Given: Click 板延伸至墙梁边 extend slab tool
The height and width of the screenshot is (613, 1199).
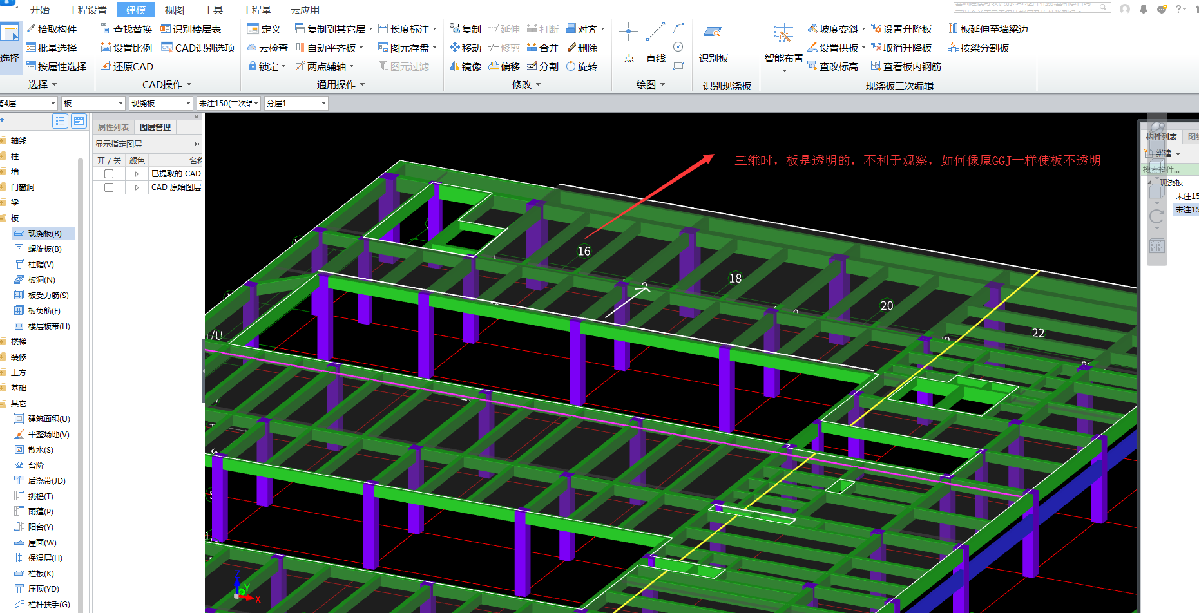Looking at the screenshot, I should point(988,29).
